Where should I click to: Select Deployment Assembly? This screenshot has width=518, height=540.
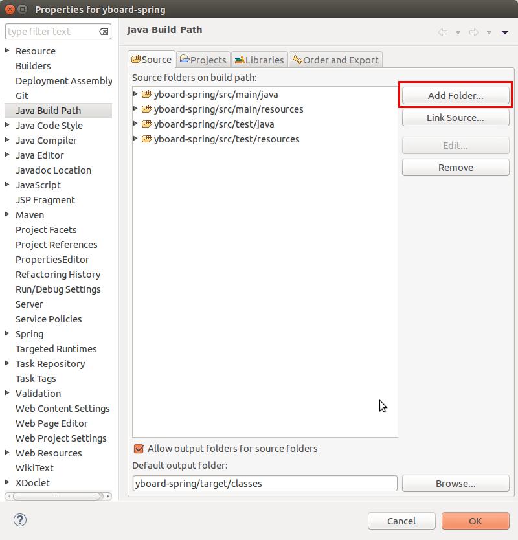coord(63,81)
